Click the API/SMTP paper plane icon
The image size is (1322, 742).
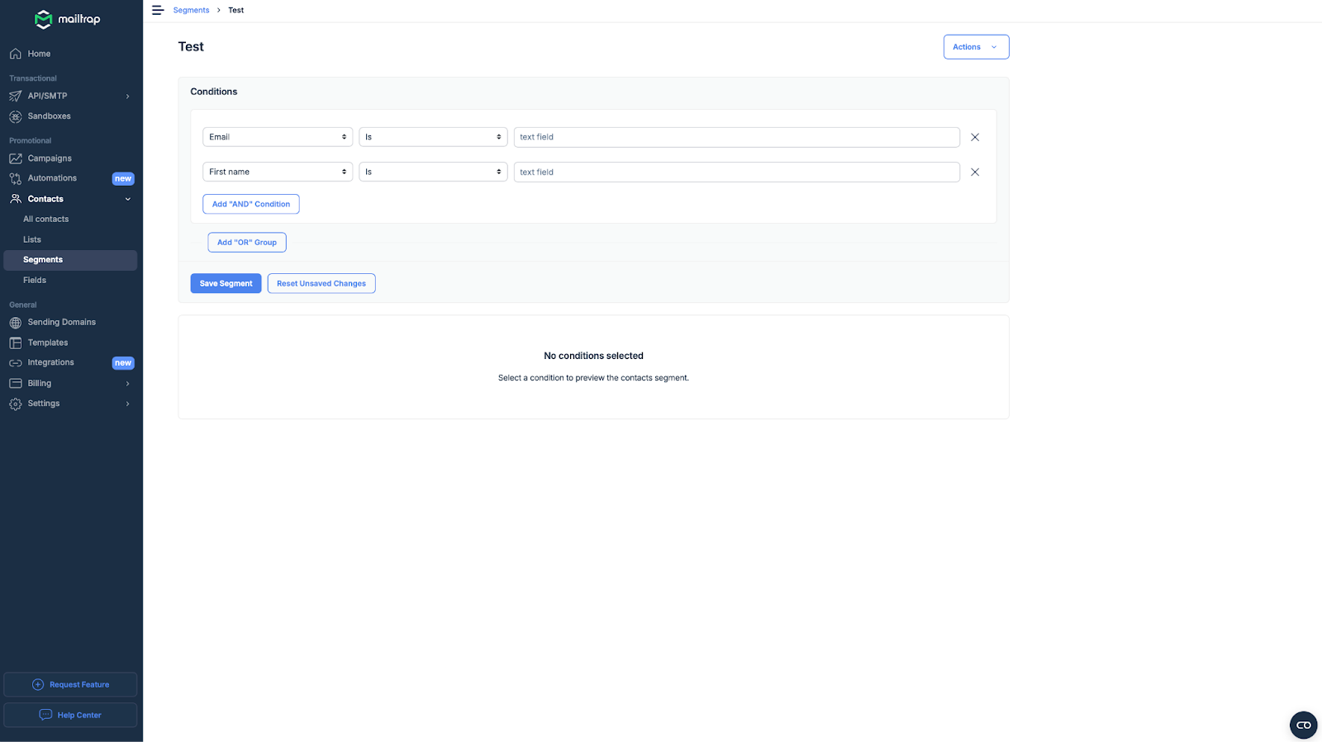[x=16, y=96]
